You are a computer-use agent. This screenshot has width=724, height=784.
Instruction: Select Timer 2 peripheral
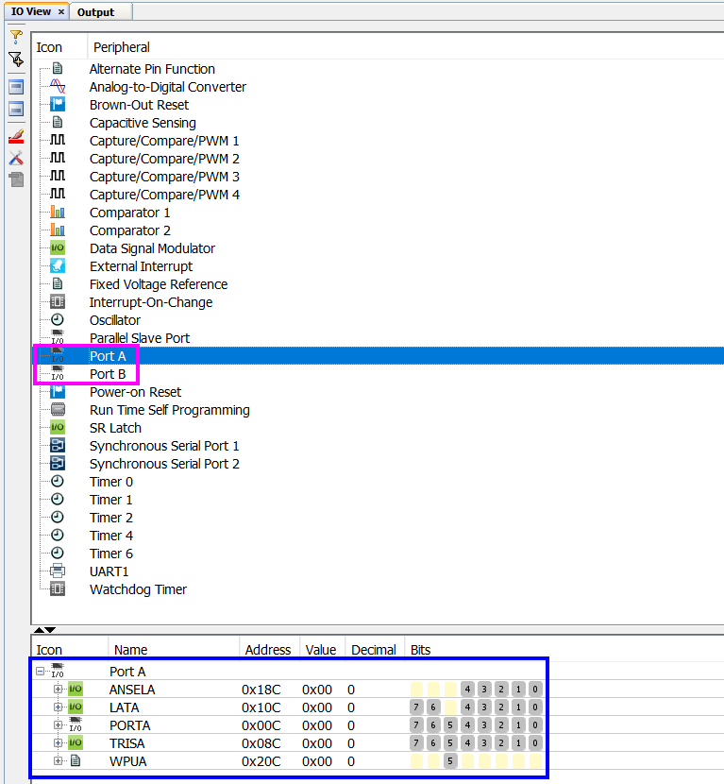click(x=111, y=518)
